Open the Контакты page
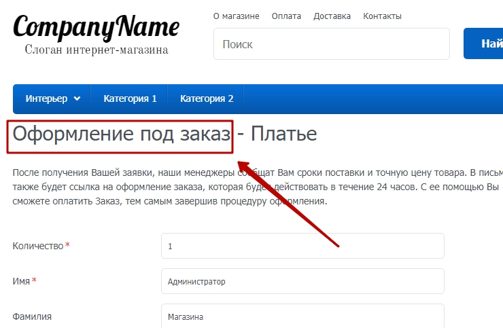503x328 pixels. (x=382, y=16)
